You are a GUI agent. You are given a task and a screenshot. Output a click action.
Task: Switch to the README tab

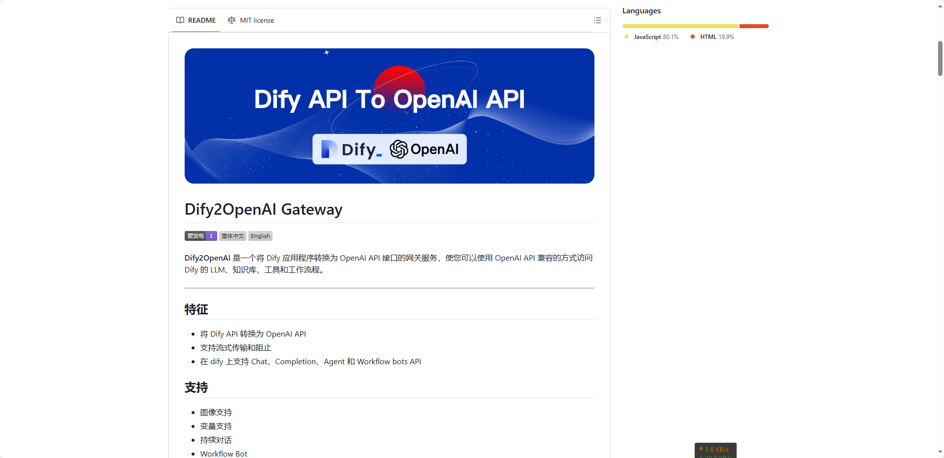click(196, 20)
